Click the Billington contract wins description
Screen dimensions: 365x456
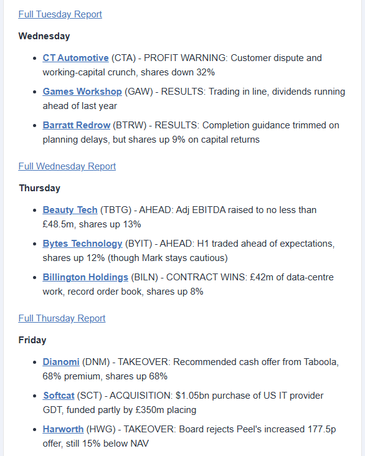tap(188, 285)
